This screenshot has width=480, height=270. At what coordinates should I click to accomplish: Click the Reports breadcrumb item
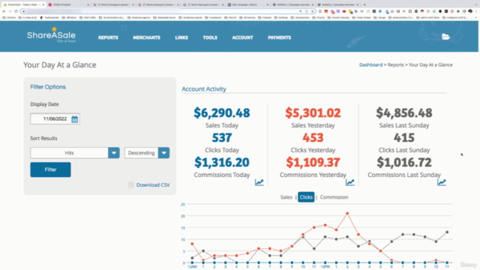point(395,65)
